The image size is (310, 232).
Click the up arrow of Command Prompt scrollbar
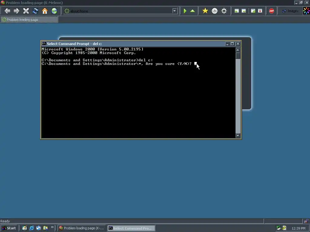tap(238, 50)
